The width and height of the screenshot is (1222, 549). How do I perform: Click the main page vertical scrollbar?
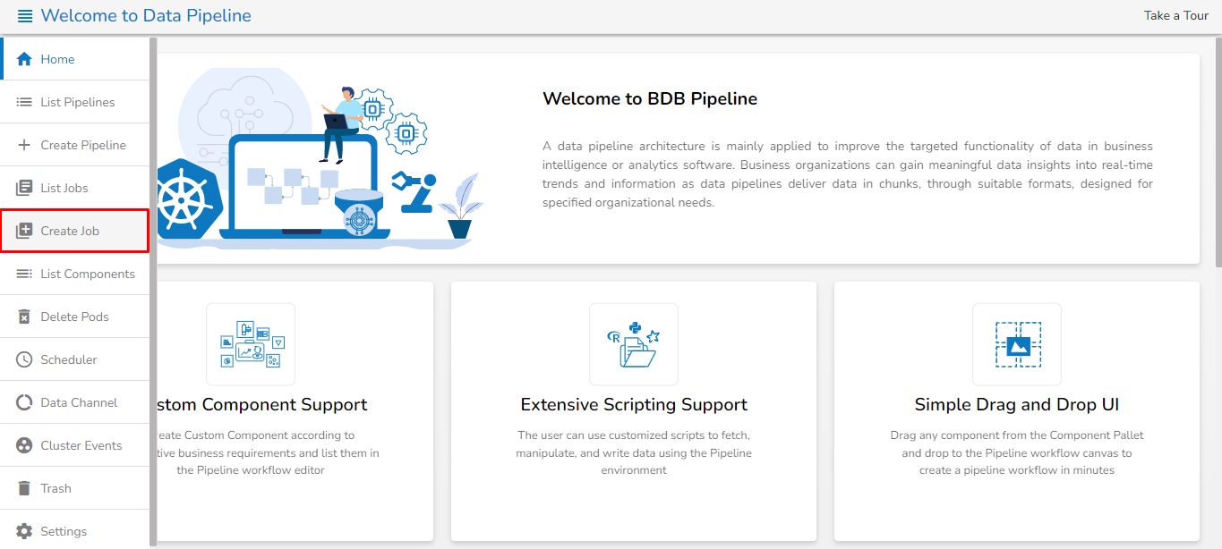[x=1218, y=152]
